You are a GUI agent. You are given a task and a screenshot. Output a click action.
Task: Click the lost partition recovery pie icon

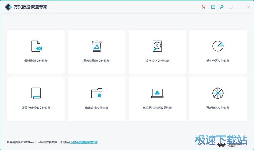218,46
